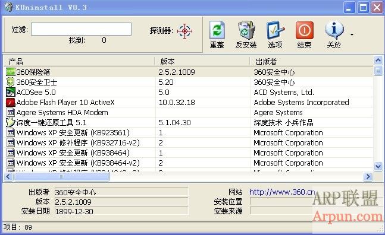This screenshot has height=235, width=385.
Task: Select icon of Windows XP 安全更新 (KB923561)
Action: click(x=11, y=132)
